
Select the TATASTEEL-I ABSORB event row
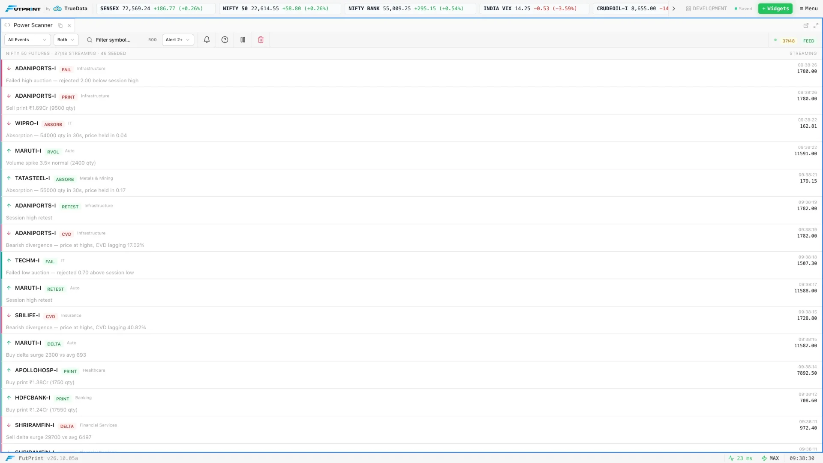[411, 183]
